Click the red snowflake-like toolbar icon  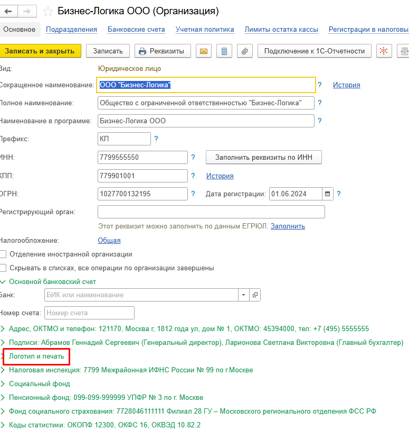coord(384,51)
